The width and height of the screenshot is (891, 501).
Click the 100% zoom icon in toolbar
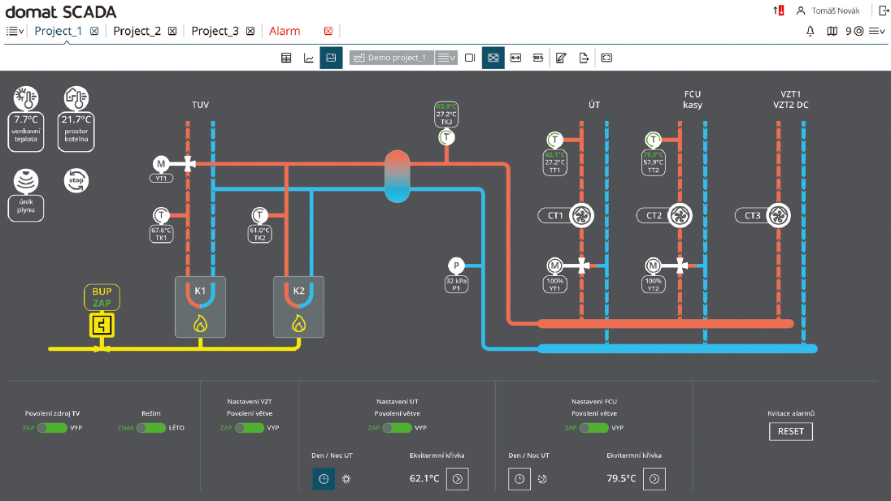coord(537,58)
